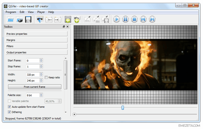Image resolution: width=203 pixels, height=129 pixels.
Task: Click the Height value field
Action: tap(33, 81)
